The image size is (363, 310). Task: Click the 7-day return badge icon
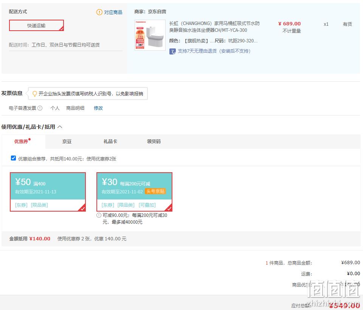pos(172,51)
